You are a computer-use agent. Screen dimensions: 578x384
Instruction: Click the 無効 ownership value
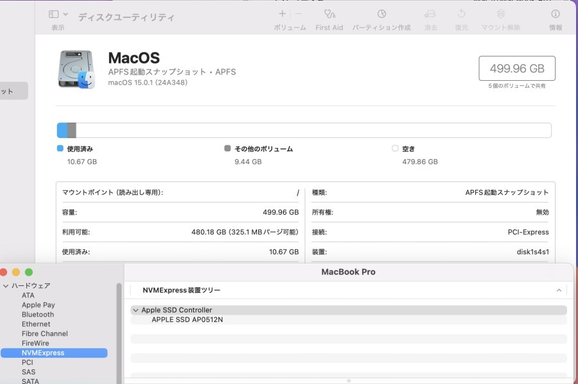coord(542,212)
